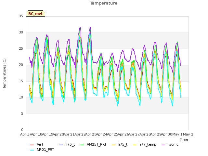Click the red AirT legend swatch
208x156 pixels.
(32, 145)
